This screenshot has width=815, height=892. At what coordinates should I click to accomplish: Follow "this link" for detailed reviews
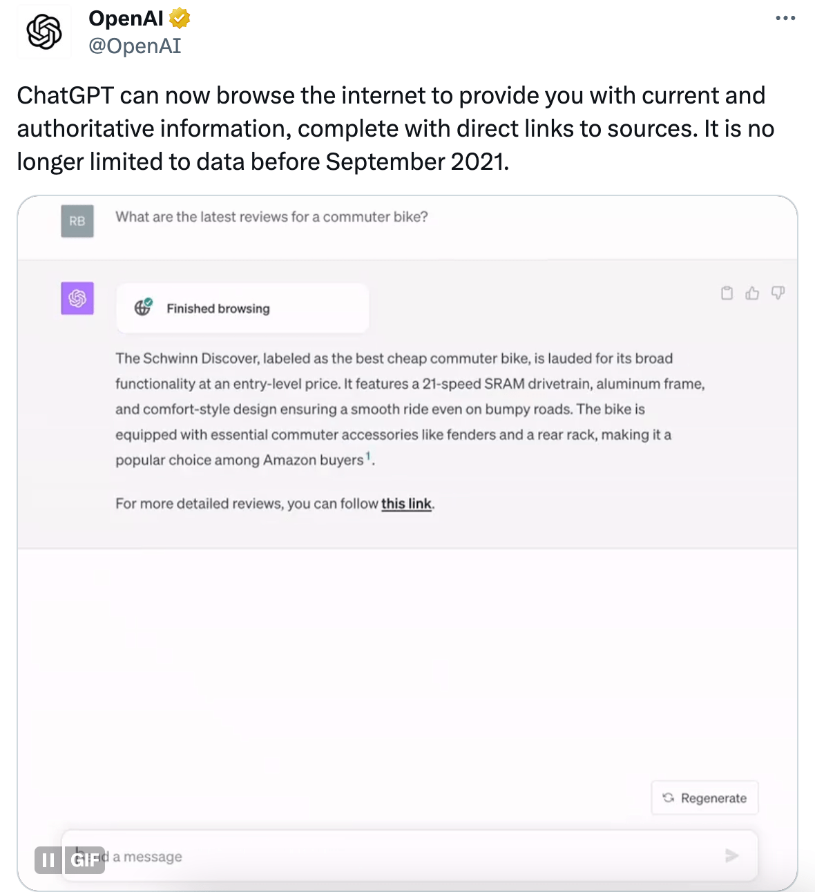(x=407, y=503)
